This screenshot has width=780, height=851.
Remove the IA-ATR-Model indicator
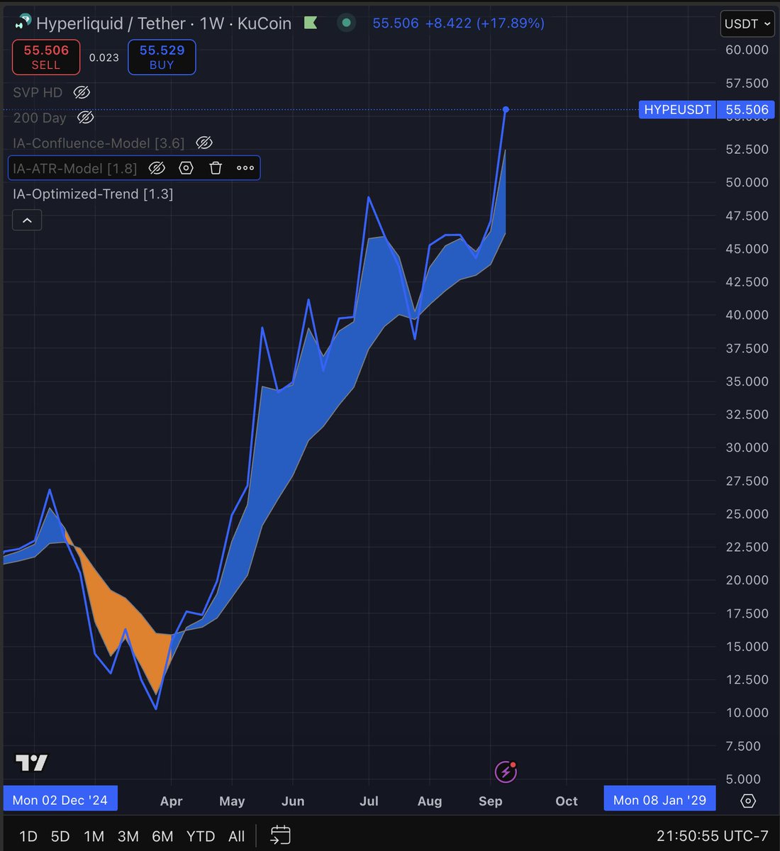pyautogui.click(x=216, y=168)
